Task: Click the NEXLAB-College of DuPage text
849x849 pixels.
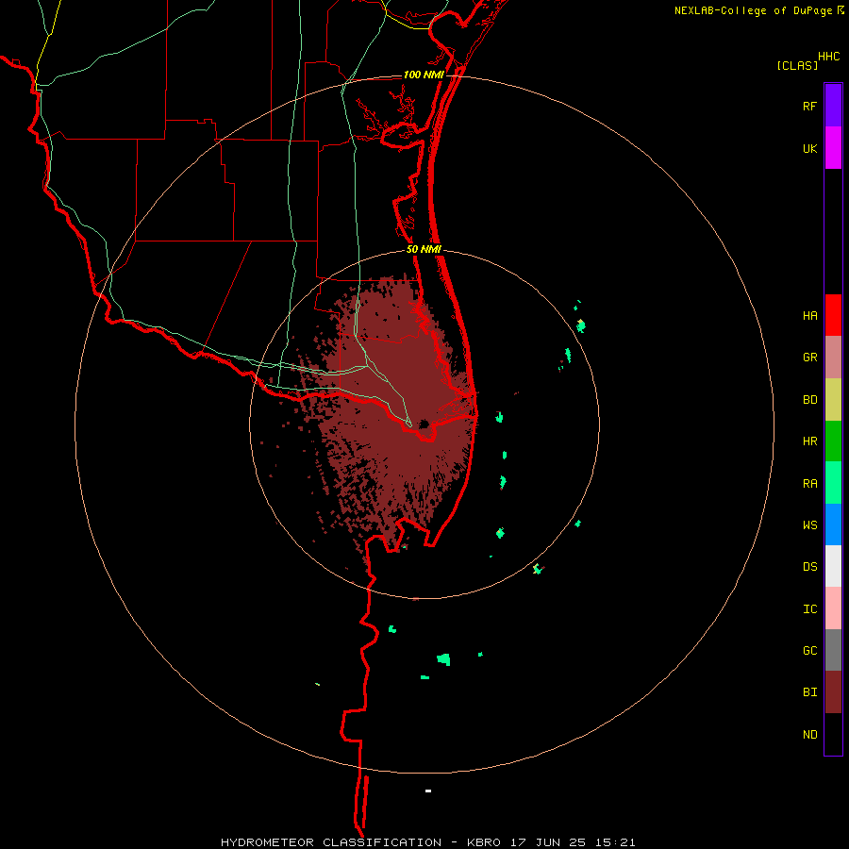Action: point(753,10)
